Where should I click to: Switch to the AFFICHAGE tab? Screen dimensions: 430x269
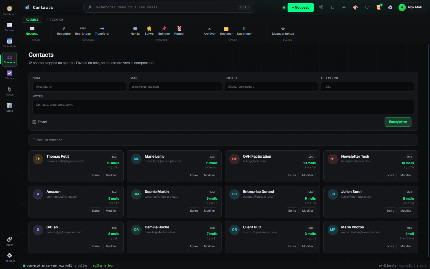55,20
